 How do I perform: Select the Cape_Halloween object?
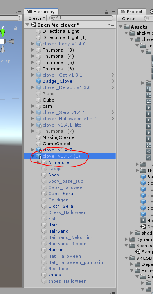67,187
